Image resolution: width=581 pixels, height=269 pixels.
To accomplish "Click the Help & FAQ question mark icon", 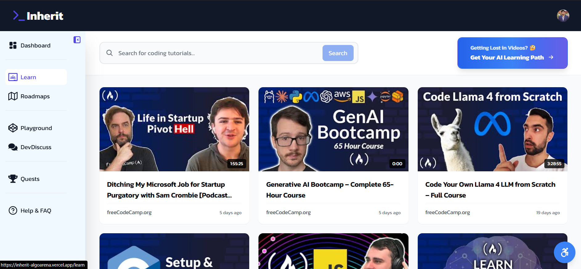I will click(x=13, y=210).
